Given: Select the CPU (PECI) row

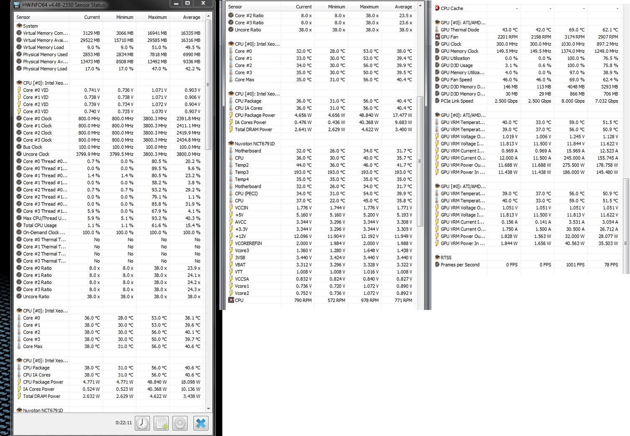Looking at the screenshot, I should 320,194.
